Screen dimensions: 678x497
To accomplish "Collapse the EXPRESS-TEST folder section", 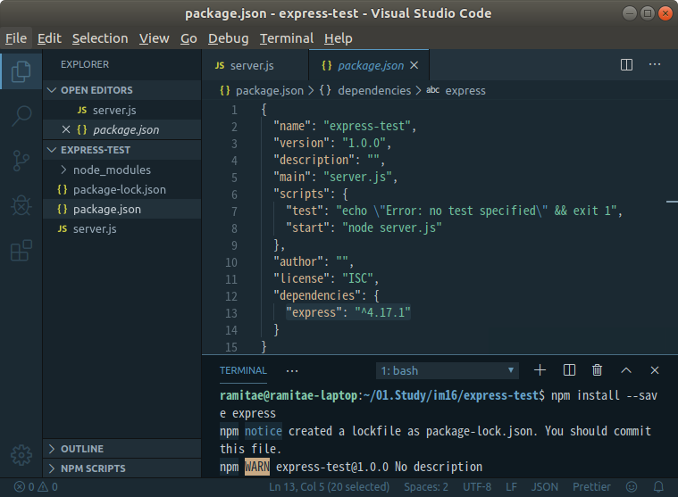I will (52, 150).
